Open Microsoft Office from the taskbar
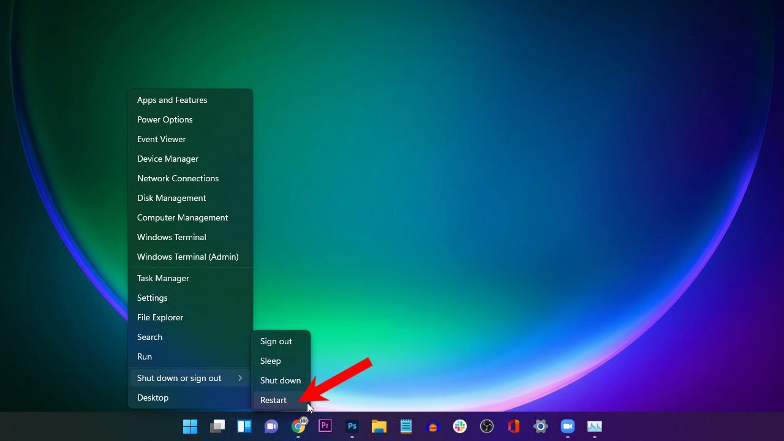784x441 pixels. pyautogui.click(x=513, y=426)
